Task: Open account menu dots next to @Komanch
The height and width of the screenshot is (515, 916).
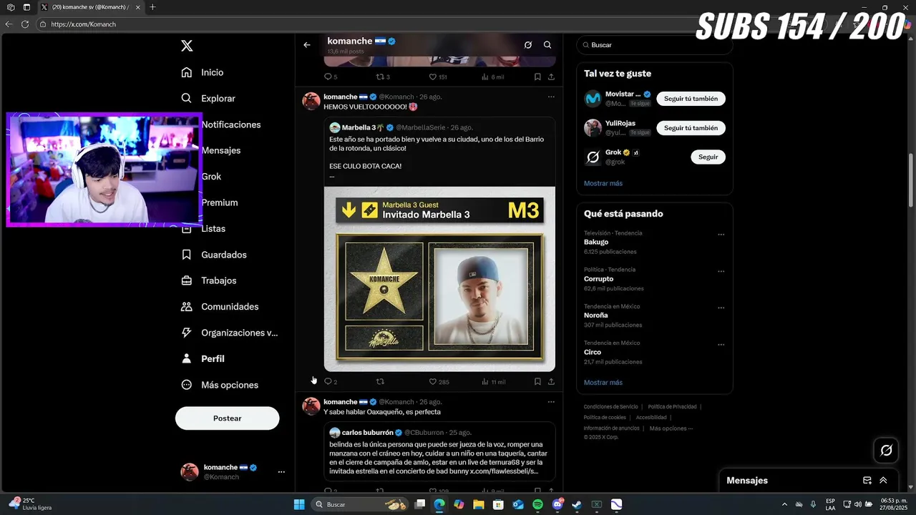Action: click(x=281, y=472)
